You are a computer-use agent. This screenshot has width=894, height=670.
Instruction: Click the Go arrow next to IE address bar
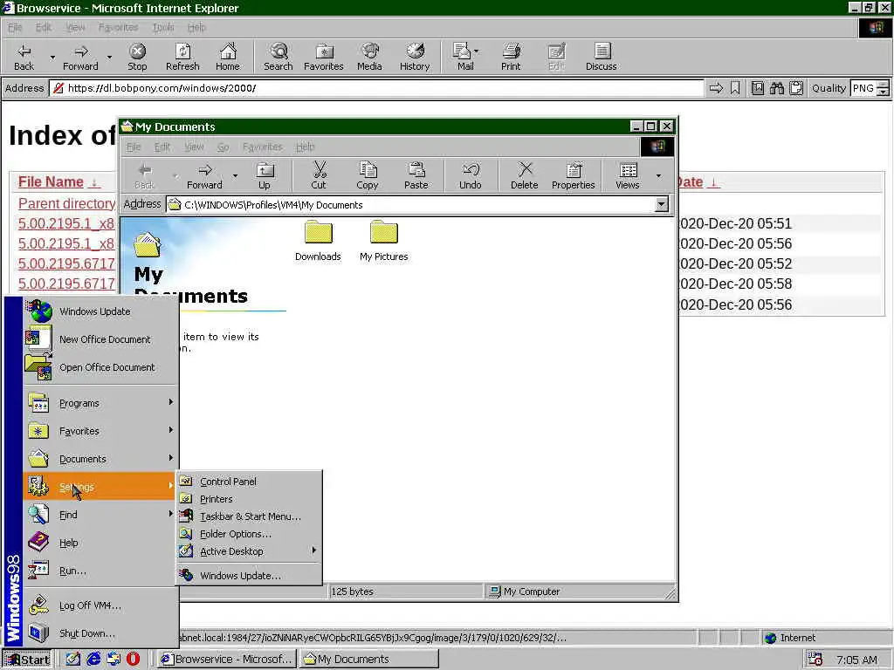716,88
